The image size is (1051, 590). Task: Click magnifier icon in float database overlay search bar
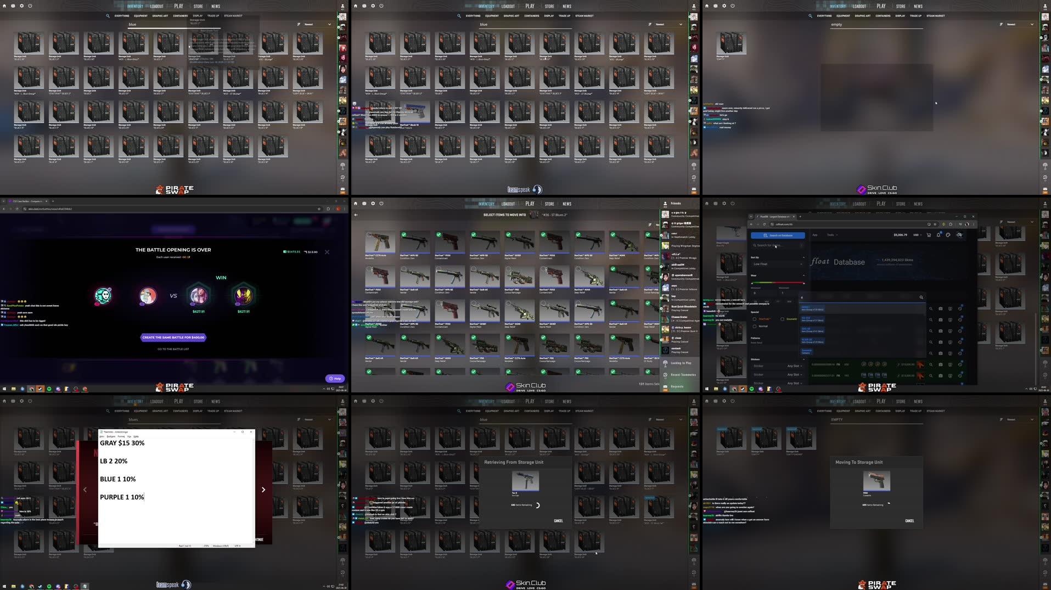pos(921,297)
